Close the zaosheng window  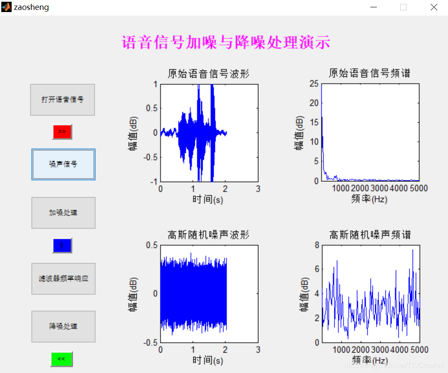point(434,7)
